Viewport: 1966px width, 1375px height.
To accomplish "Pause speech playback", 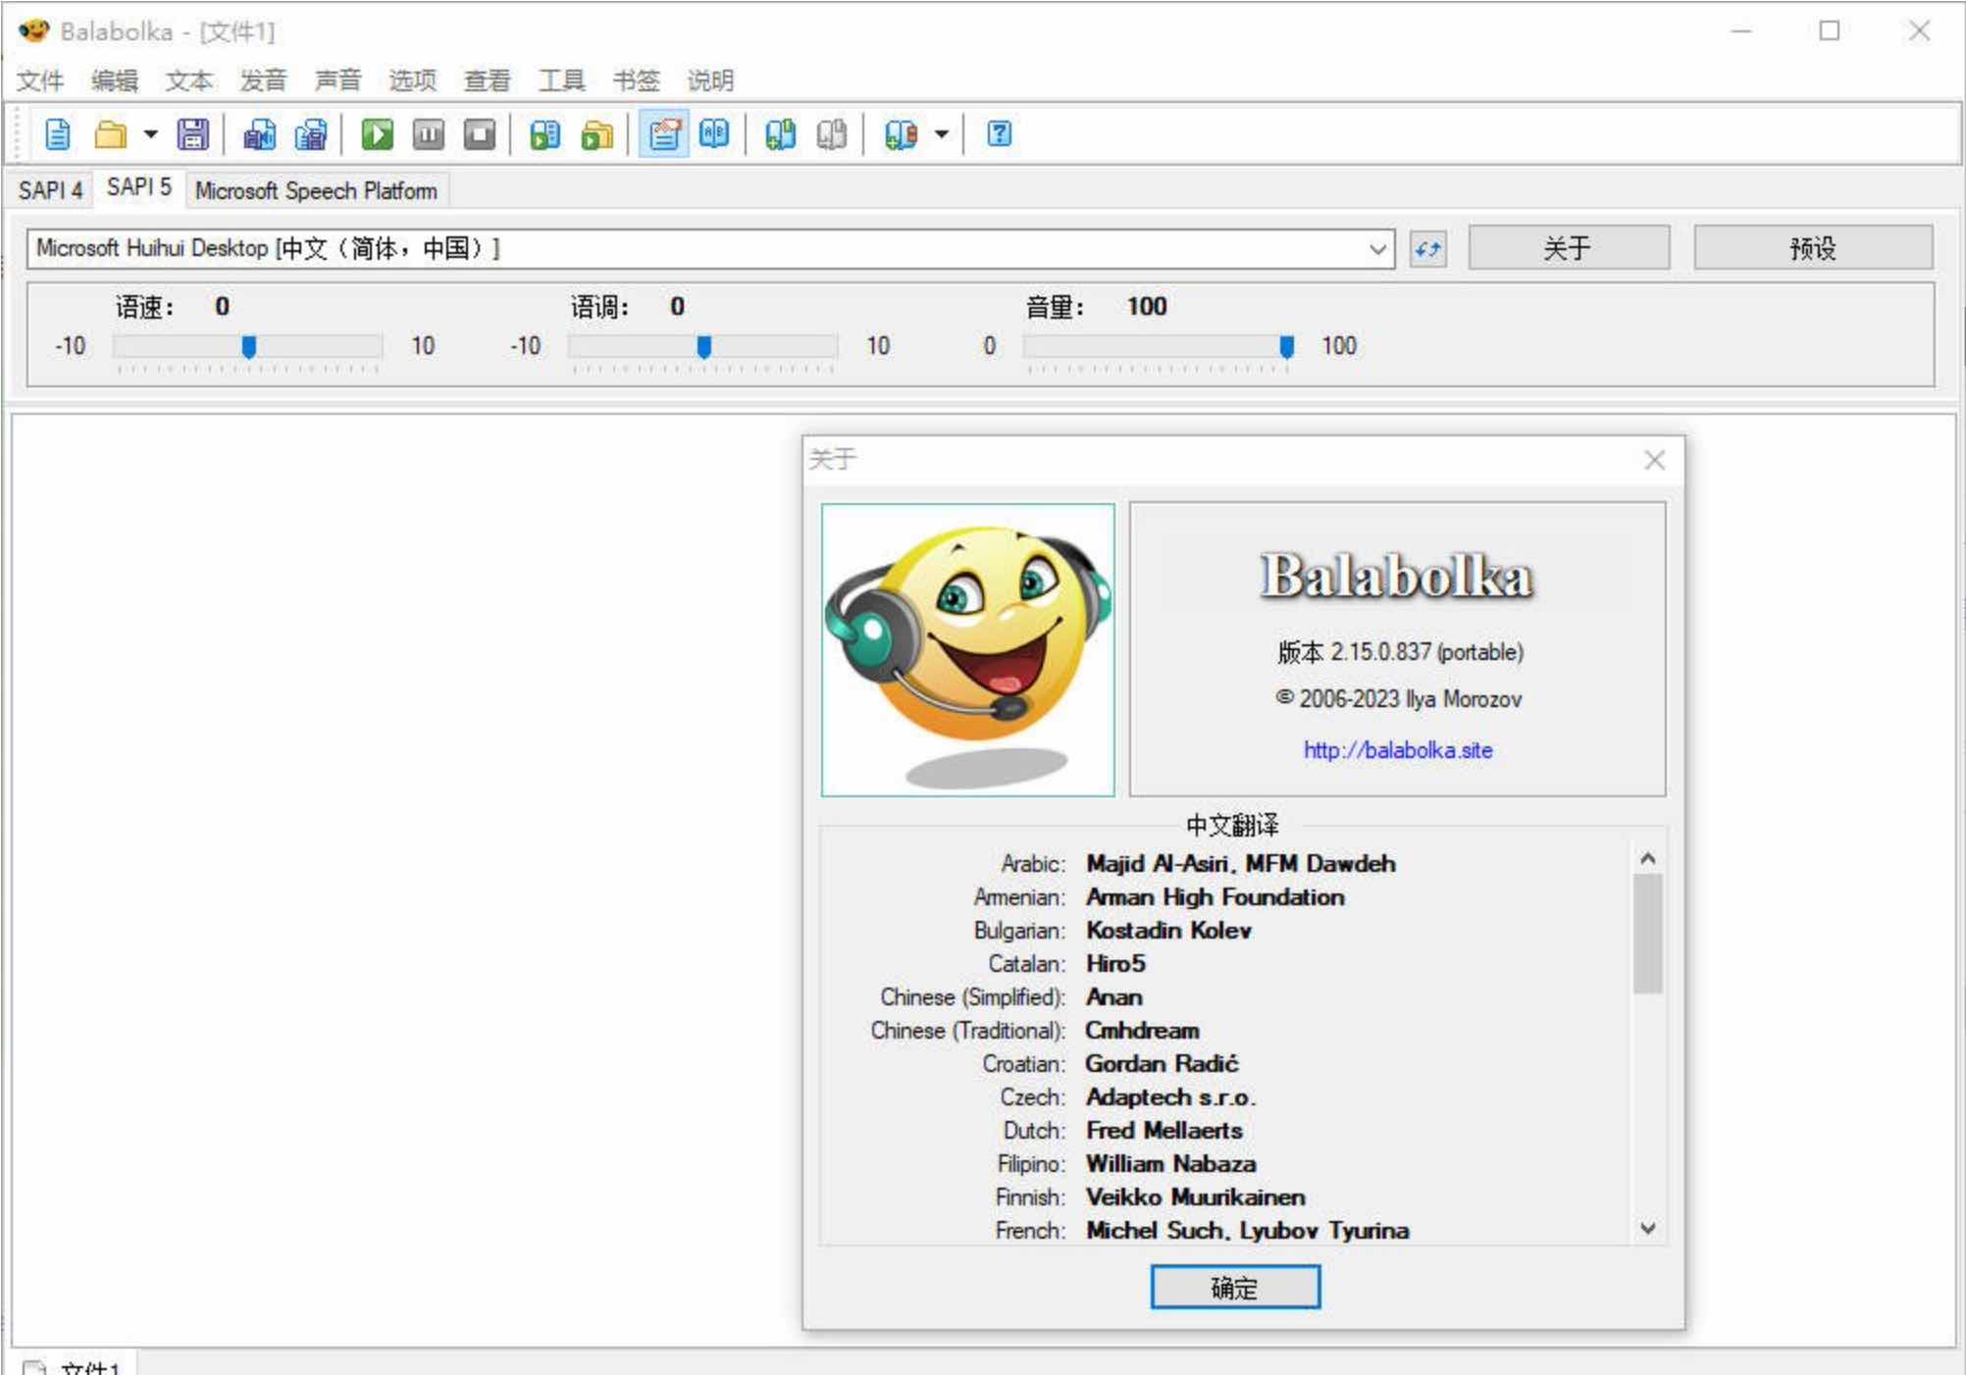I will [428, 134].
